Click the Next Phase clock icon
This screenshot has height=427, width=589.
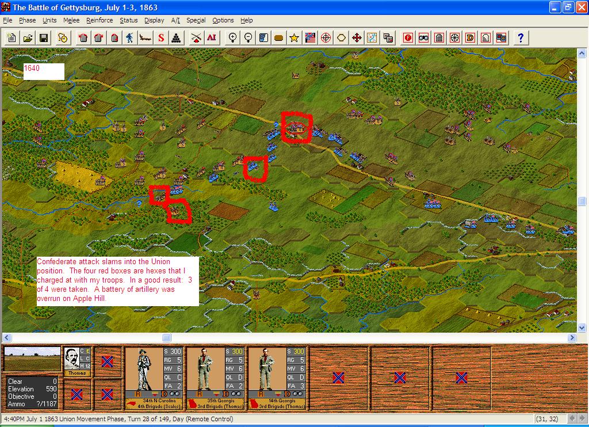click(63, 37)
